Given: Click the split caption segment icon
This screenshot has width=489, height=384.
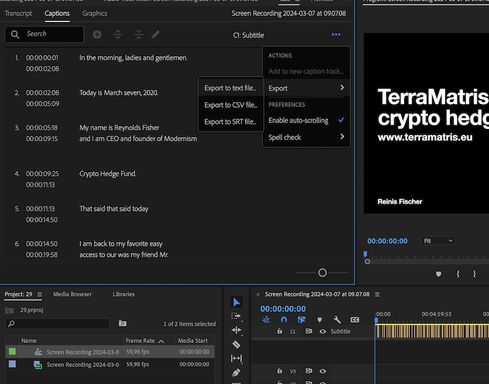Looking at the screenshot, I should pos(117,35).
